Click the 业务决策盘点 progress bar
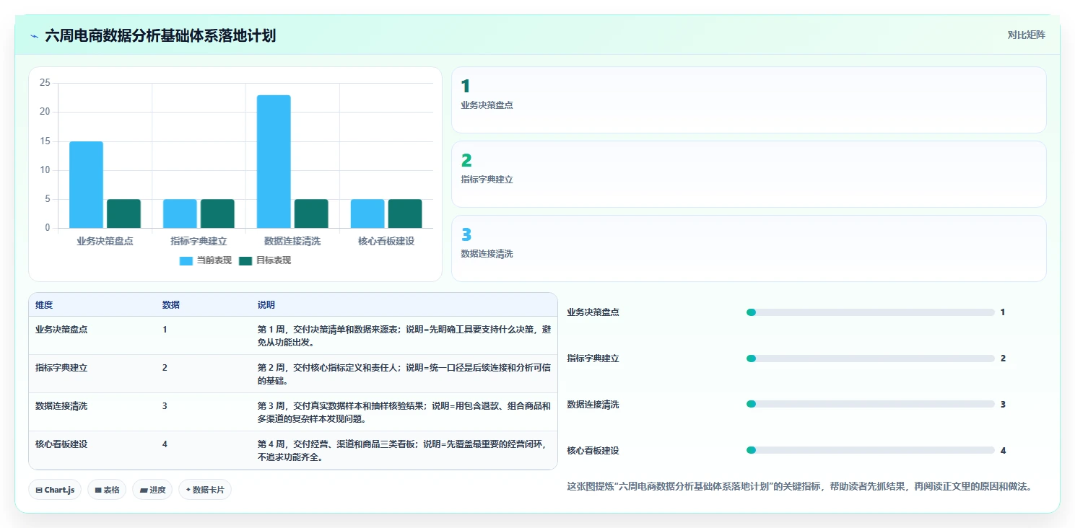Screen dimensions: 1075x528 click(x=870, y=312)
